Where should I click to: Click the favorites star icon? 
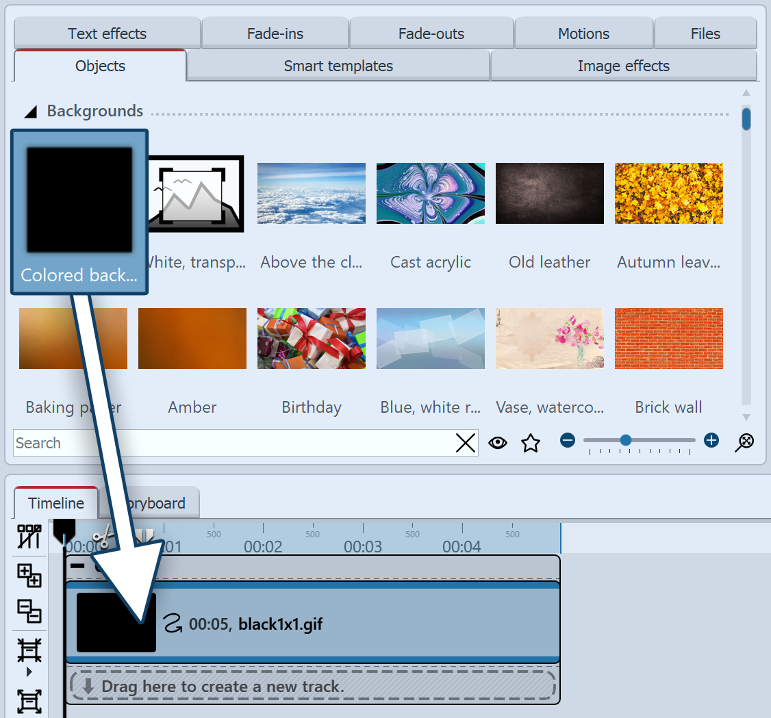[x=531, y=443]
